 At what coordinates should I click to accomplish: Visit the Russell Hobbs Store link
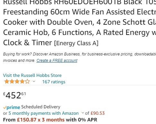[x=32, y=75]
